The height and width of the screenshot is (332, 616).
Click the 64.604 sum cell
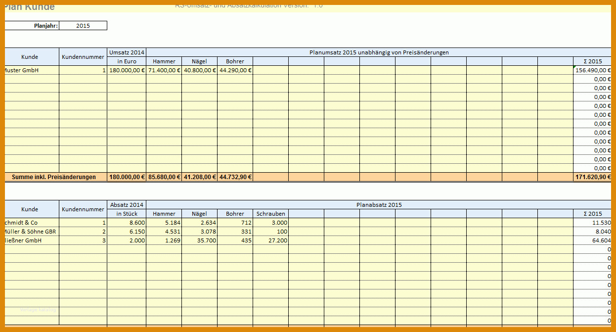point(592,240)
